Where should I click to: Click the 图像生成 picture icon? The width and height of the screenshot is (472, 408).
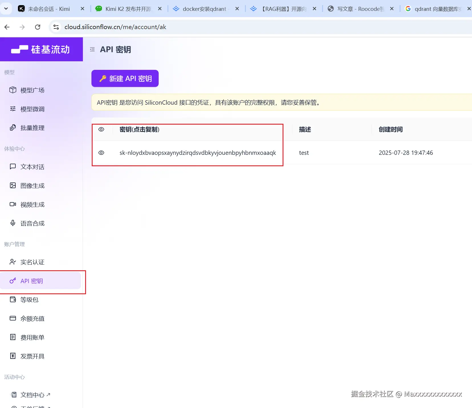13,186
